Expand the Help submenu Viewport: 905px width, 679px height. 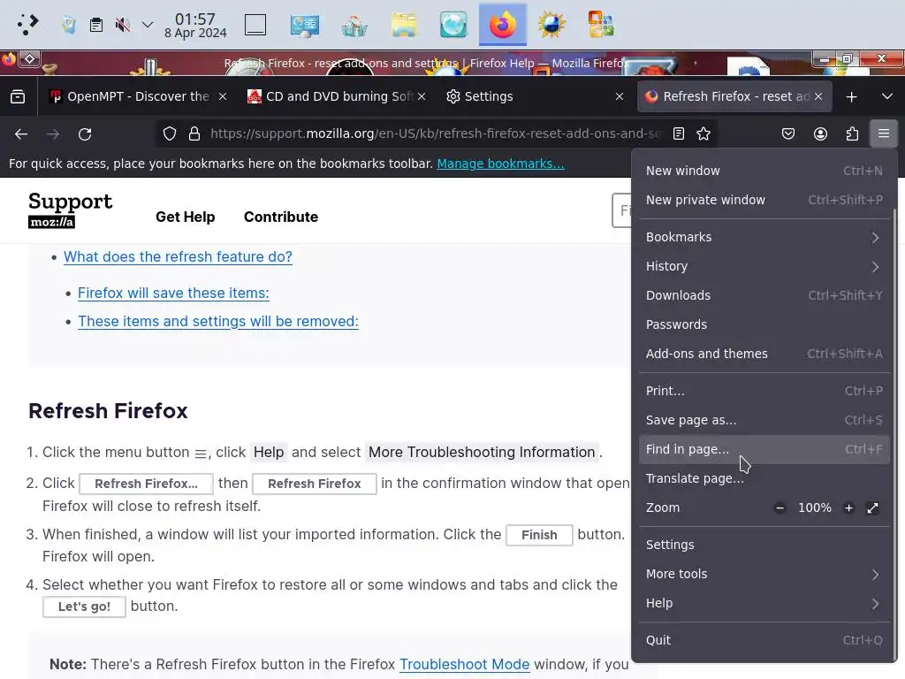click(764, 603)
